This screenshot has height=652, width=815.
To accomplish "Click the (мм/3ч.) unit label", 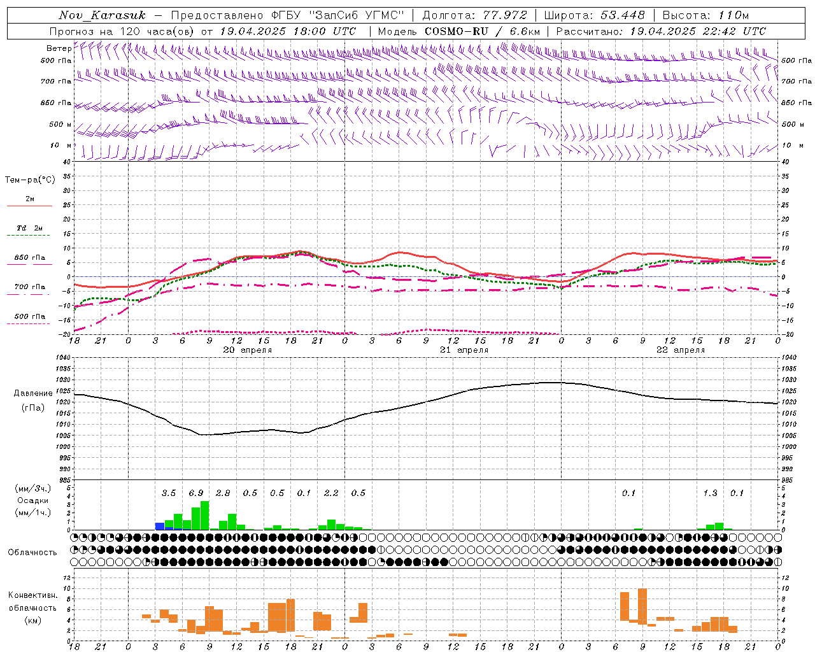I will (32, 489).
